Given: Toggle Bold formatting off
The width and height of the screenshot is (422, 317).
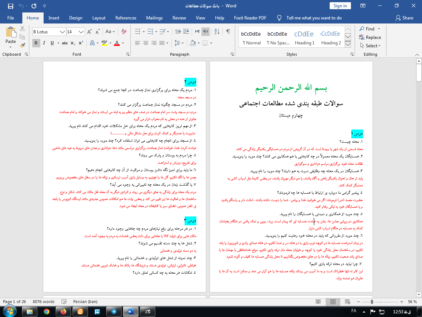Looking at the screenshot, I should 36,43.
